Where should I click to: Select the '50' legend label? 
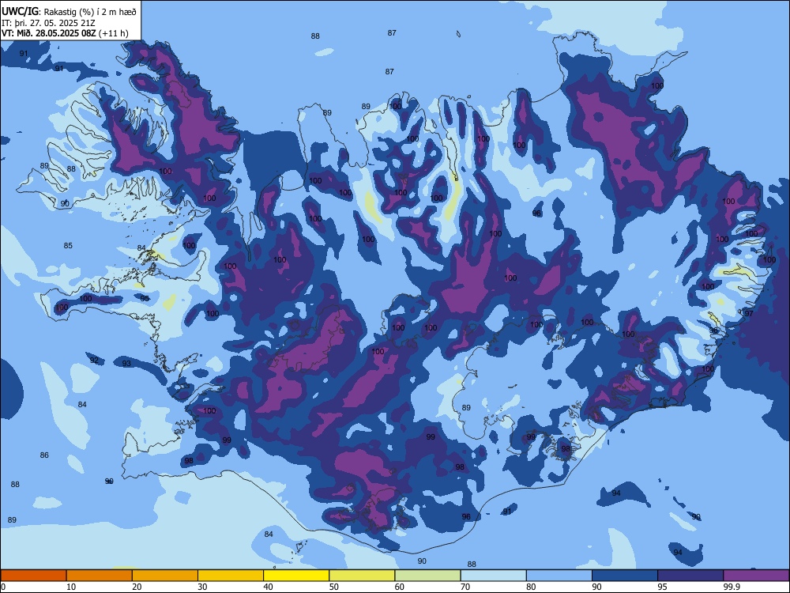pos(334,587)
